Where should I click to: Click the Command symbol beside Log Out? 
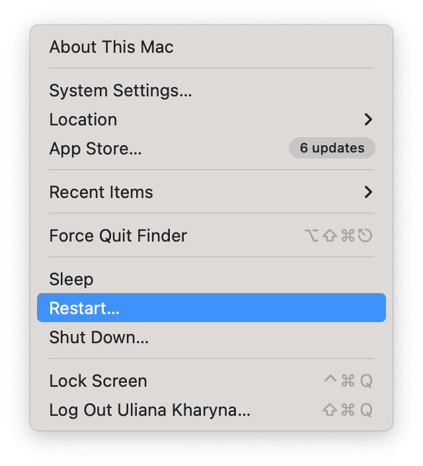pos(348,410)
